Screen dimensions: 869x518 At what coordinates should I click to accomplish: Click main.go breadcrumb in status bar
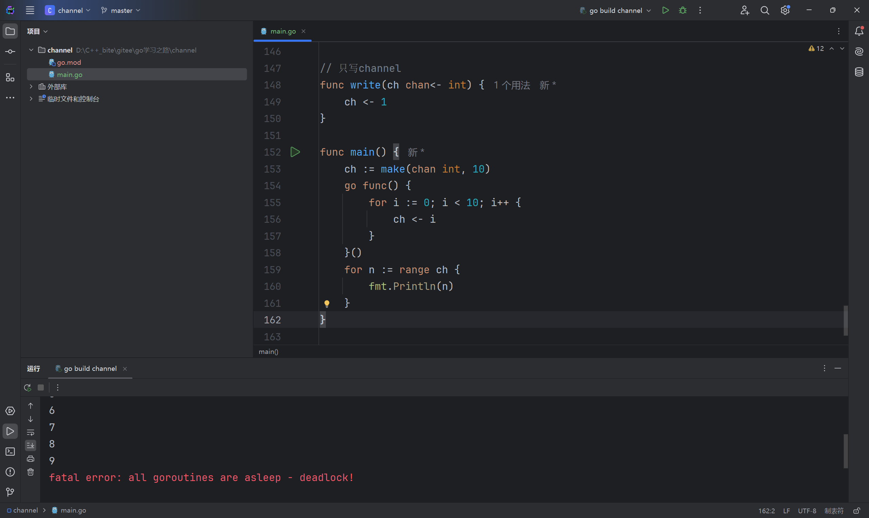coord(69,511)
